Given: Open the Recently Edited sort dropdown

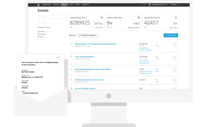Looking at the screenshot, I should click(88, 35).
